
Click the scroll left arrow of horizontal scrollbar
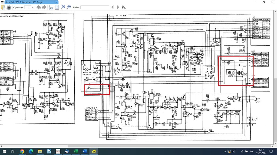tap(1, 146)
